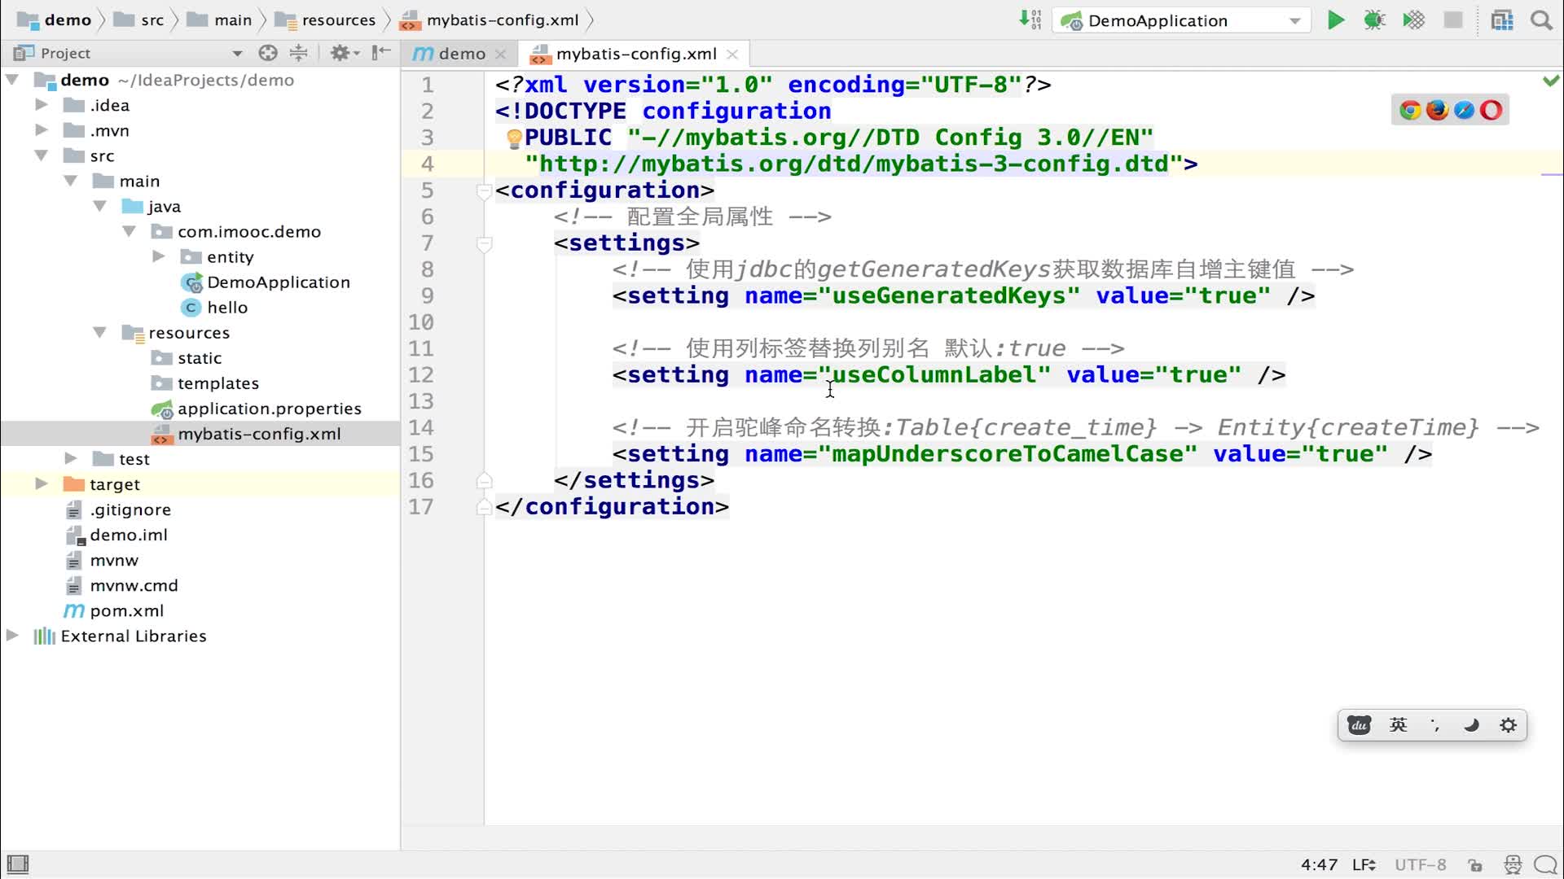Image resolution: width=1564 pixels, height=879 pixels.
Task: Expand the target folder
Action: pyautogui.click(x=41, y=483)
